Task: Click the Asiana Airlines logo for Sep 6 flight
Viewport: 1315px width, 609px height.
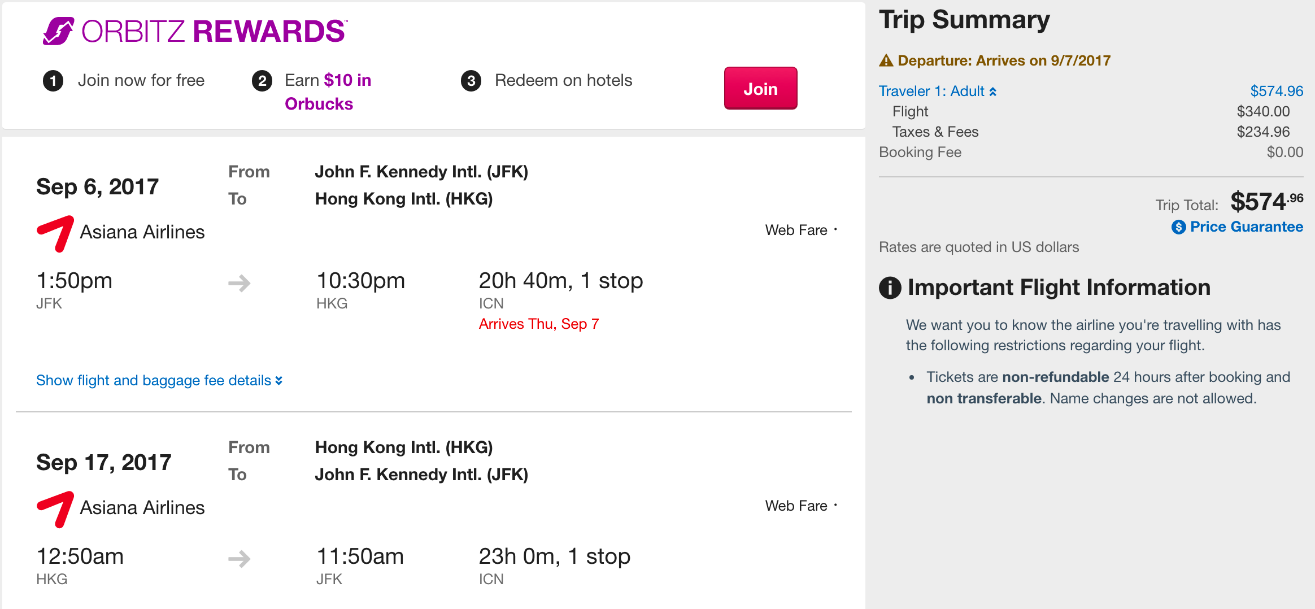Action: 55,233
